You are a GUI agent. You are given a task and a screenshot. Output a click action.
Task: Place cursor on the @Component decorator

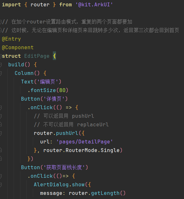click(18, 48)
